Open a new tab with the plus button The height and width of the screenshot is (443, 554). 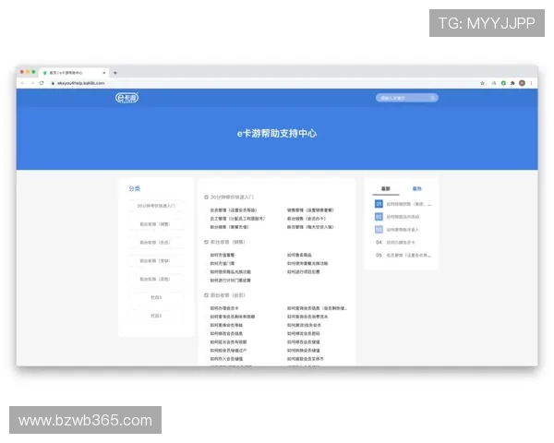coord(115,73)
